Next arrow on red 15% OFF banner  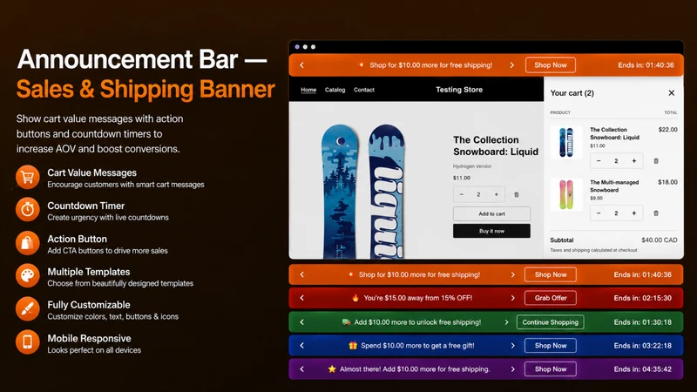pyautogui.click(x=512, y=298)
